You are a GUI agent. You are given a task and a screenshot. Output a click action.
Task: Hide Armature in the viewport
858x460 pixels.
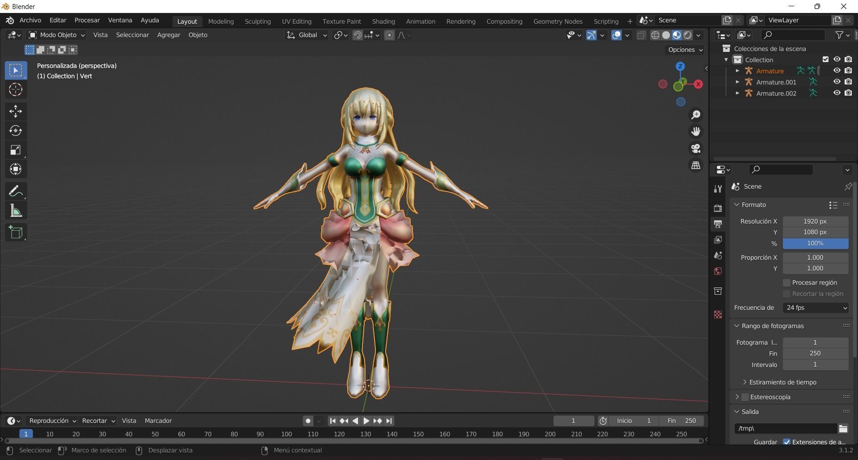(837, 71)
